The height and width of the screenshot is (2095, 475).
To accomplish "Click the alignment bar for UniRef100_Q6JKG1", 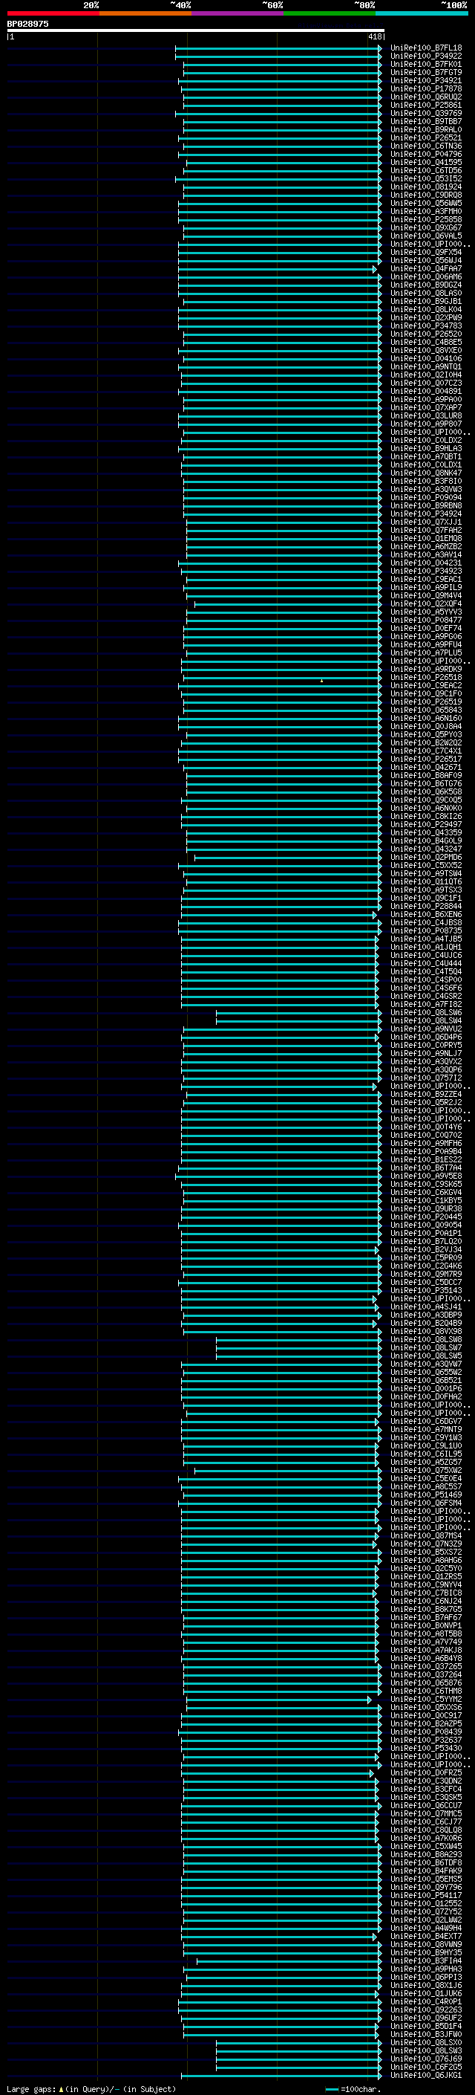I will pyautogui.click(x=282, y=2075).
